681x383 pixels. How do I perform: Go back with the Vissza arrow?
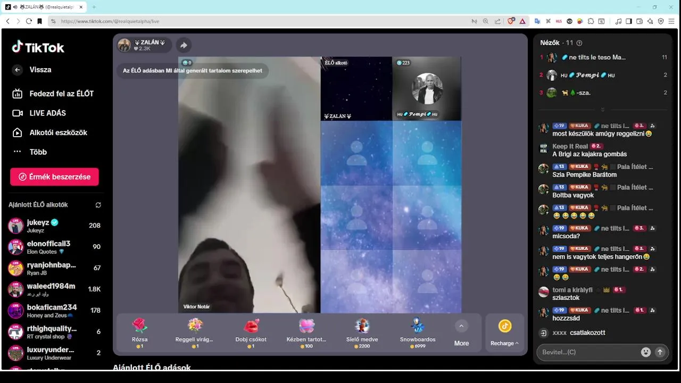18,70
